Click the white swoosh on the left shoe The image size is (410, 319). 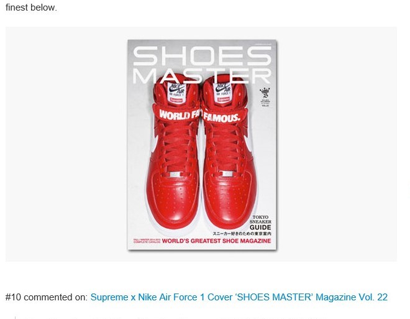(x=155, y=141)
